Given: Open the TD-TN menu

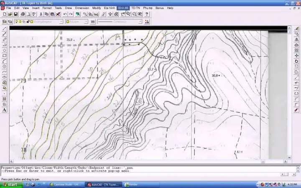Looking at the screenshot, I should (x=135, y=8).
